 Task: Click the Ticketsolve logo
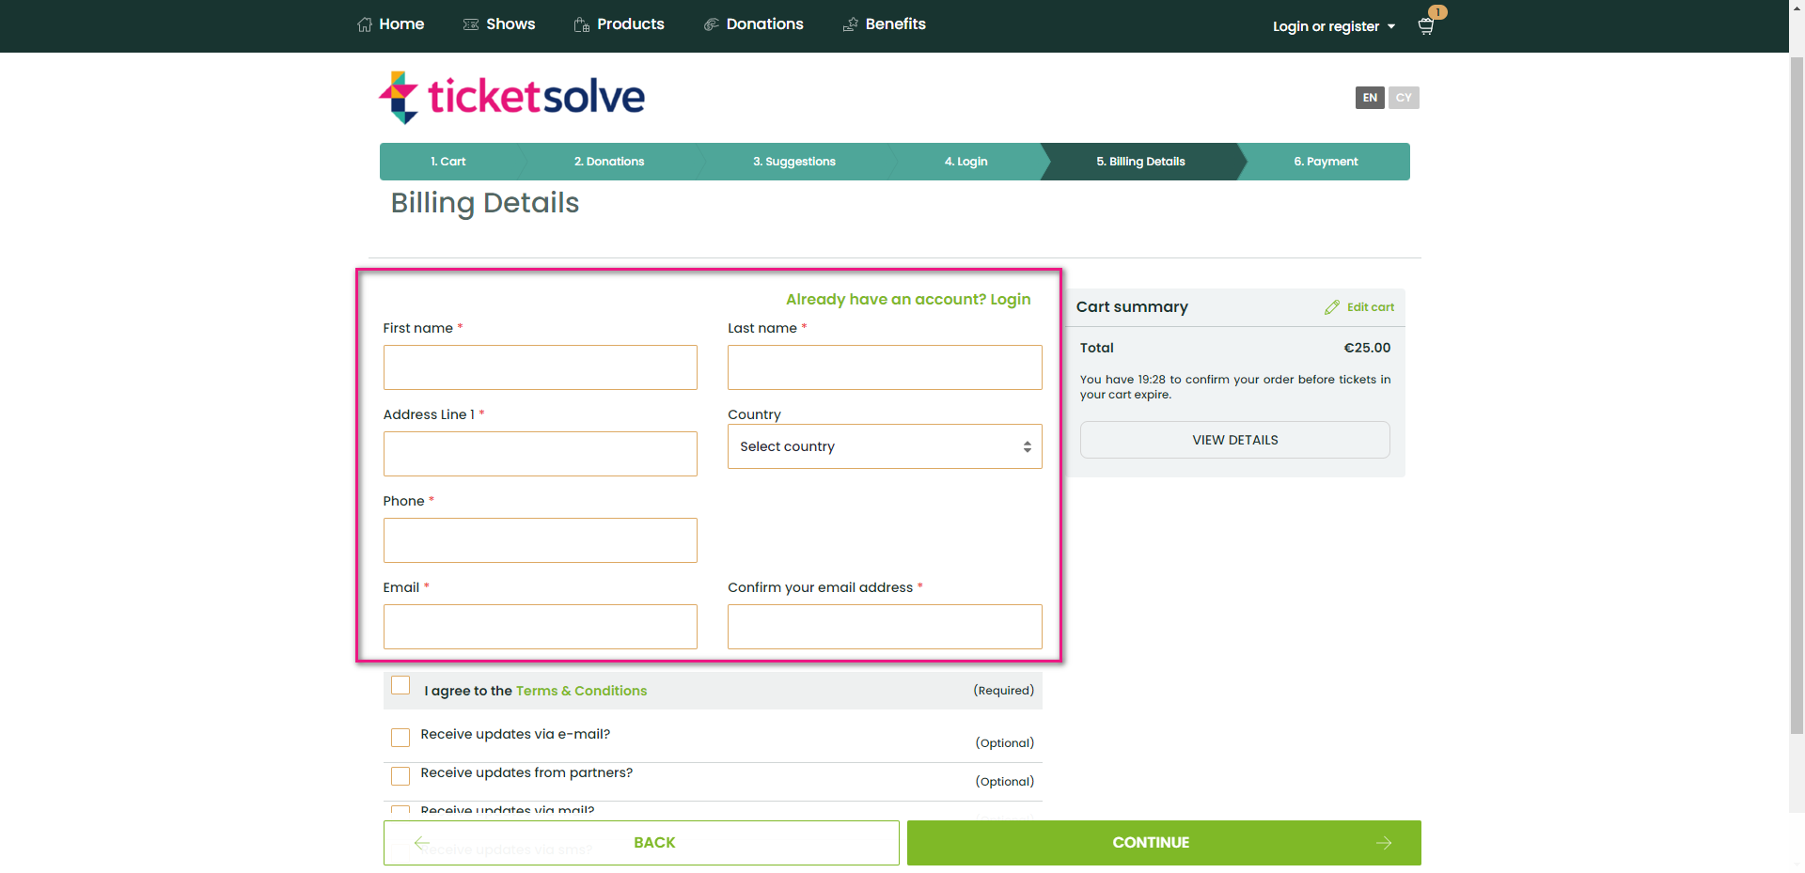pyautogui.click(x=510, y=96)
